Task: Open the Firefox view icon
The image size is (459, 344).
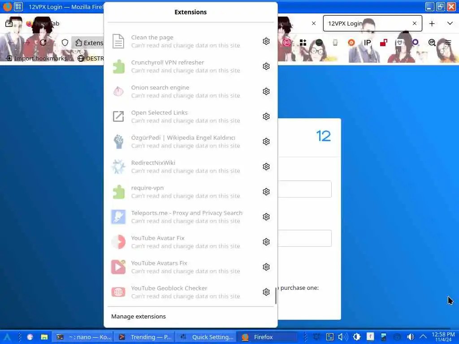Action: tap(9, 23)
